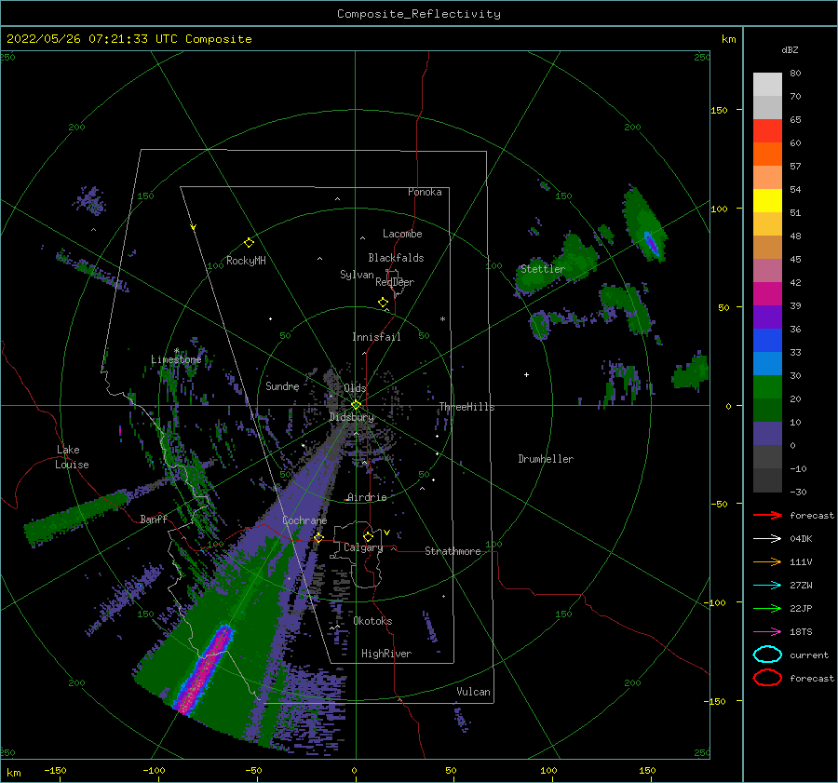The image size is (838, 783).
Task: Click the yellow V marker east of Calgary
Action: coord(386,533)
